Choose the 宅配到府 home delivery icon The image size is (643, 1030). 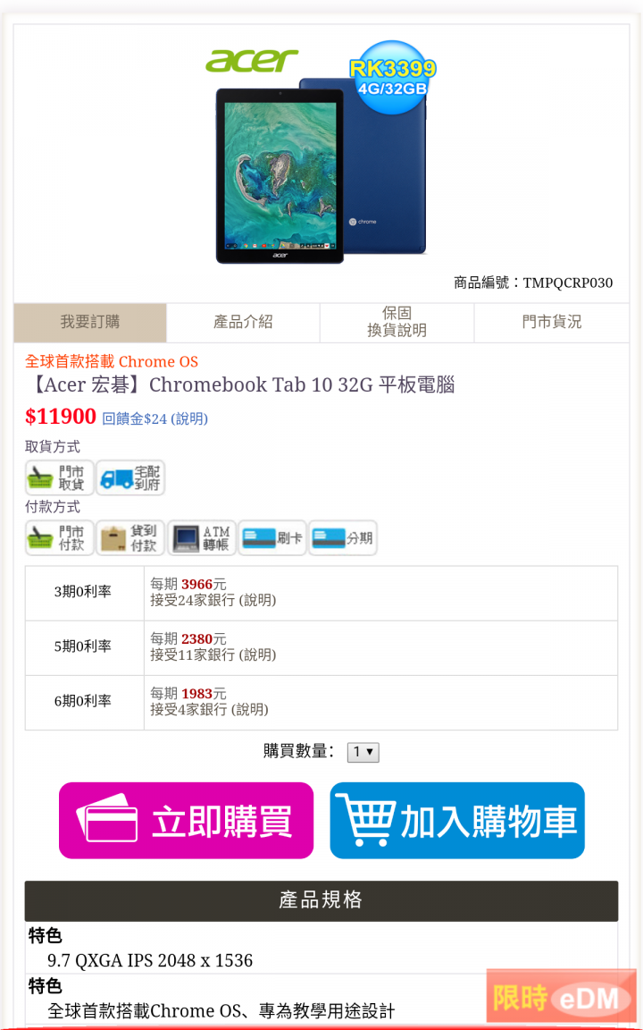[x=130, y=477]
